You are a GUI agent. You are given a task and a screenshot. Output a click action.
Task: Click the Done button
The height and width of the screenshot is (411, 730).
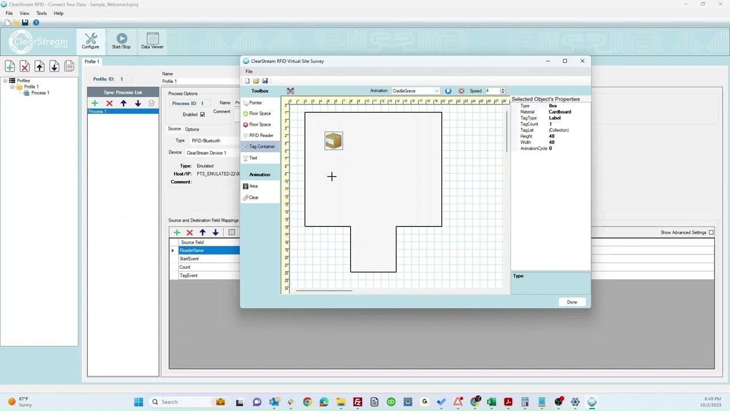(x=572, y=302)
